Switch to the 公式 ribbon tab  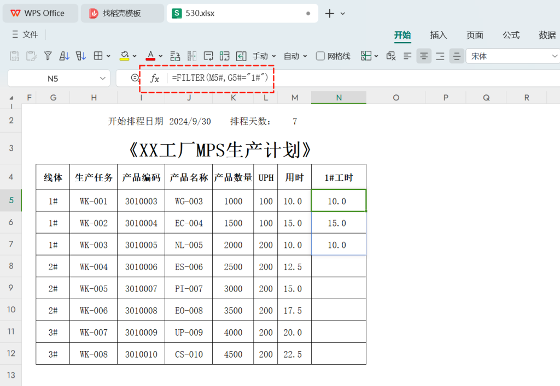(511, 35)
